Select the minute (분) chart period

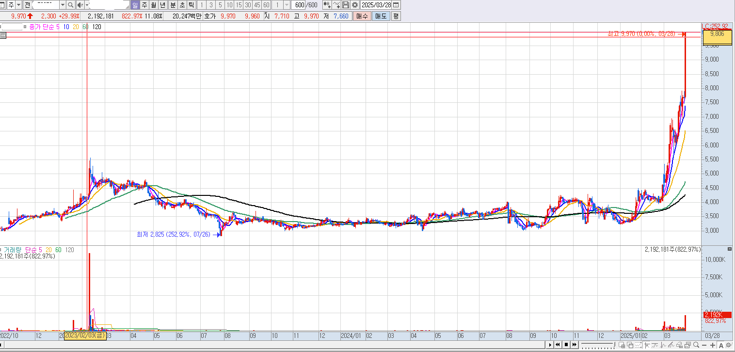click(x=173, y=5)
